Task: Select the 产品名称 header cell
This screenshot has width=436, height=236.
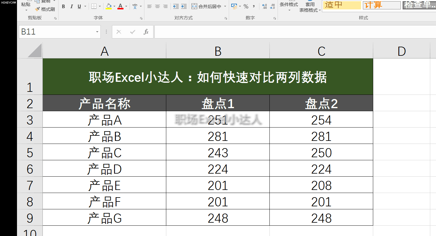Action: click(x=104, y=103)
